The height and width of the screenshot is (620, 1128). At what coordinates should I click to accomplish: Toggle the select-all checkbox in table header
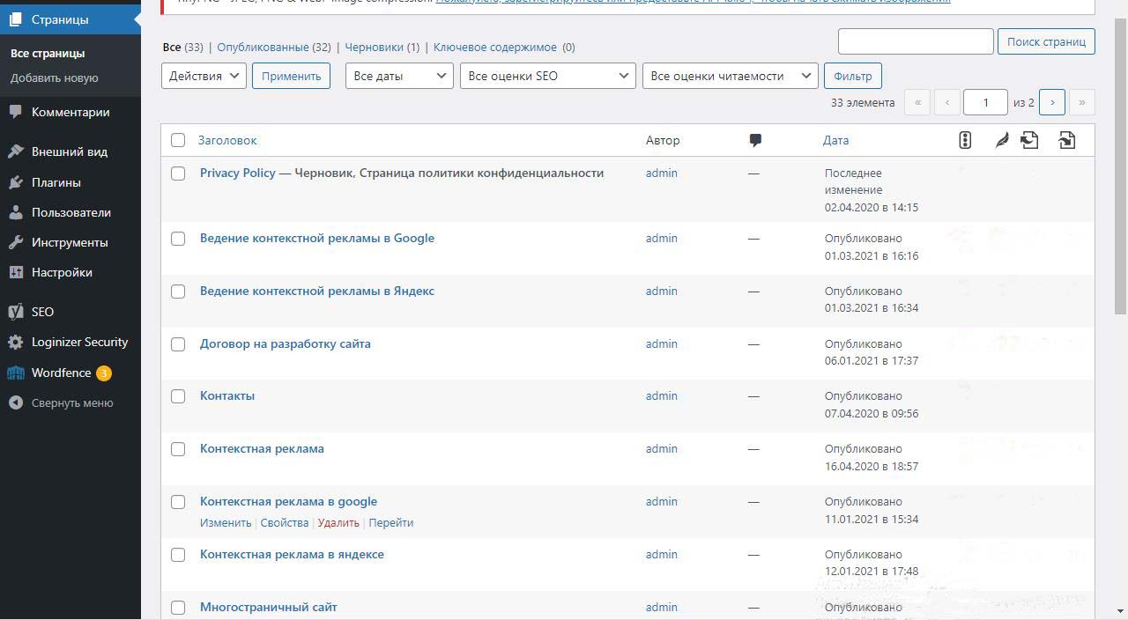tap(178, 140)
